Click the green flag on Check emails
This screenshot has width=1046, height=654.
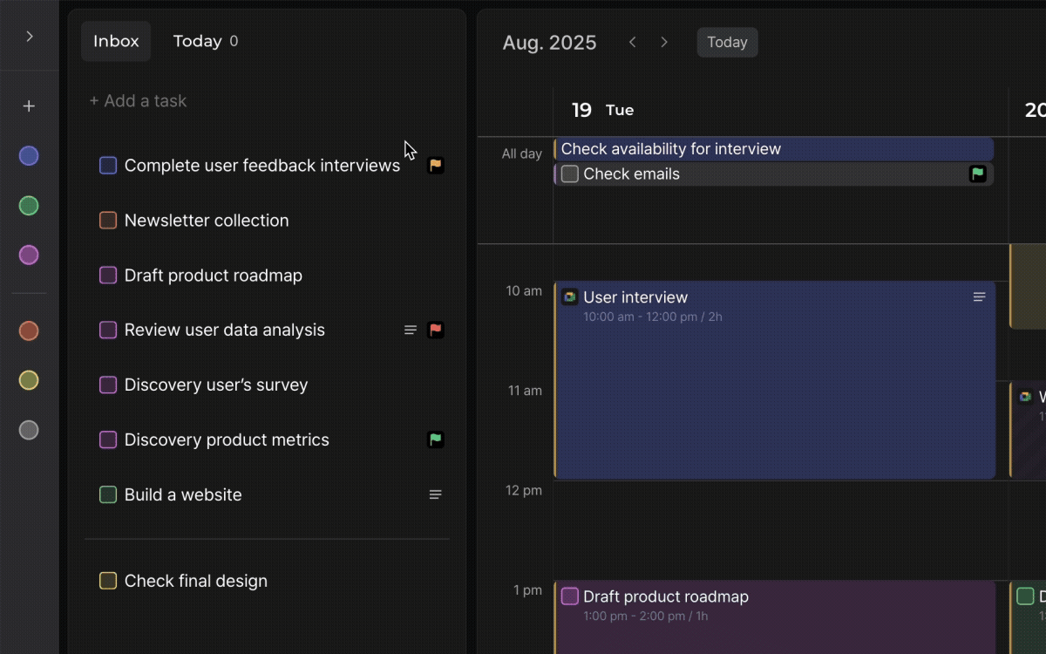pyautogui.click(x=978, y=174)
